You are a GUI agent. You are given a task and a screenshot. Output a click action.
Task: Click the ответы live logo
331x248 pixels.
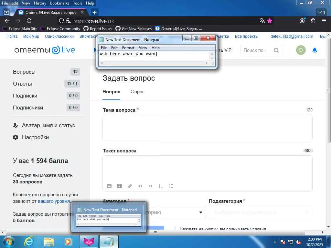tap(45, 50)
